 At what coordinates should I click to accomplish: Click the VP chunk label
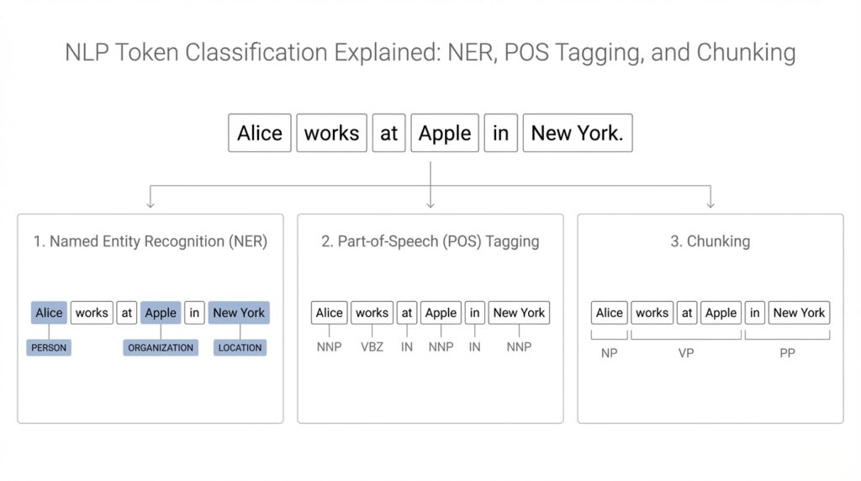coord(686,353)
